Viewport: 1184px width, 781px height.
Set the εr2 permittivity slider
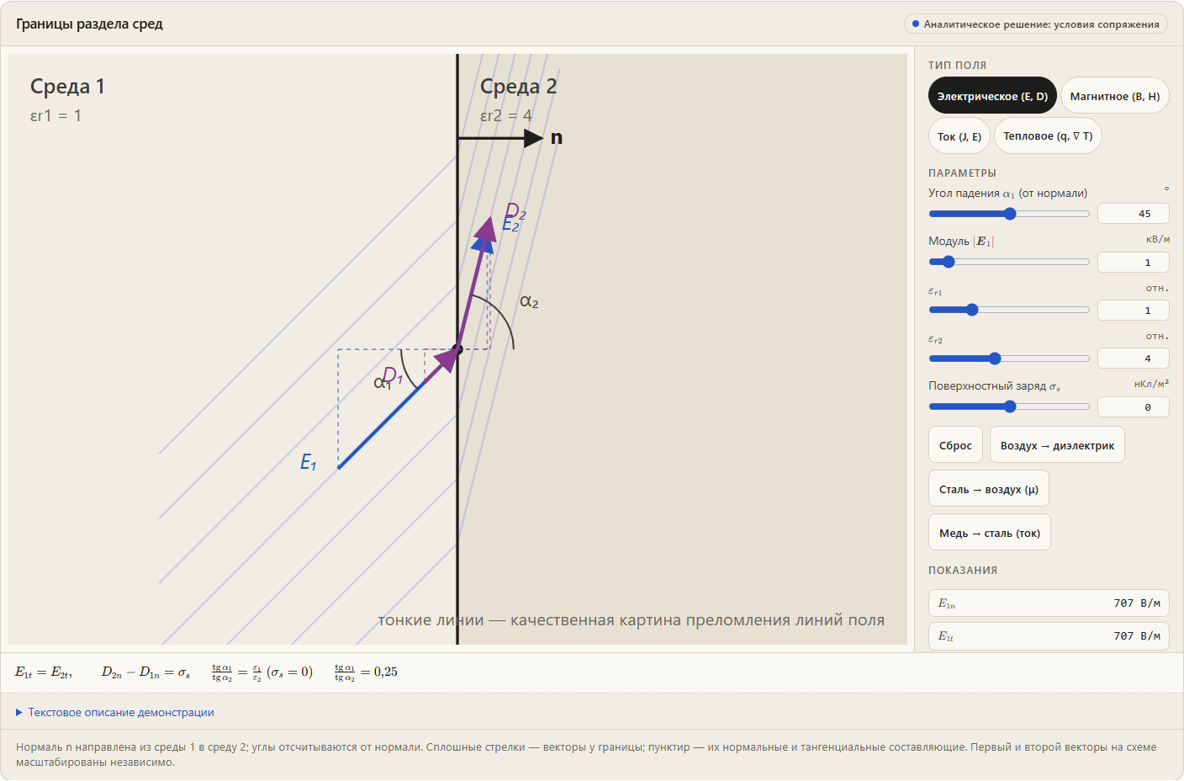click(1009, 359)
